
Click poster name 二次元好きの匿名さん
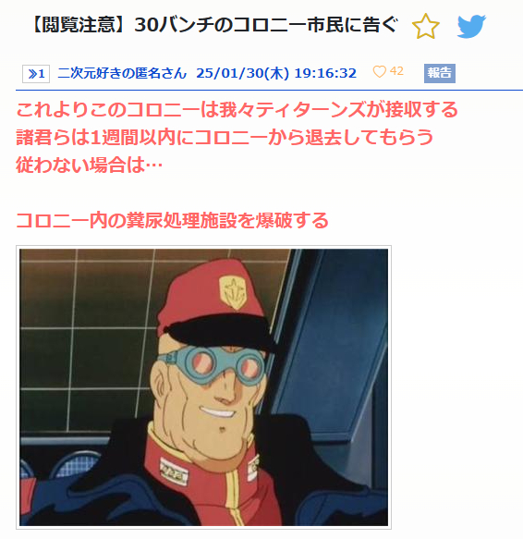coord(122,73)
